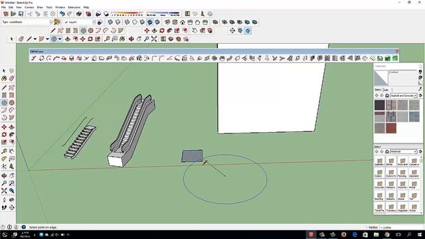Open the Type undefined classification dropdown
This screenshot has height=239, width=425.
coord(50,22)
